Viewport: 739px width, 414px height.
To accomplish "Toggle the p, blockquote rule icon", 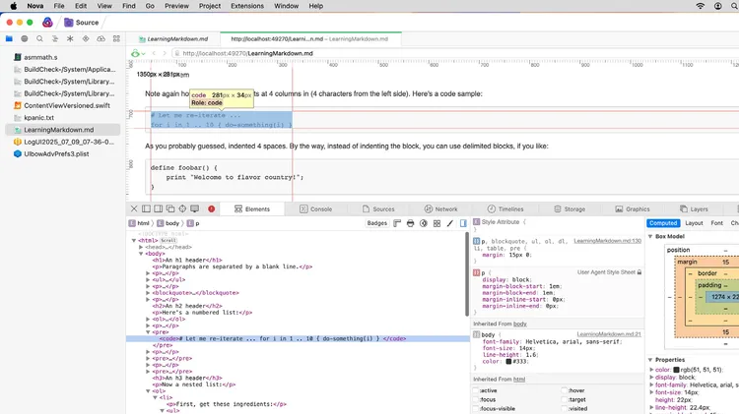I will [x=477, y=241].
